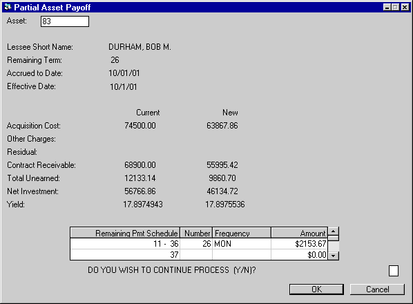This screenshot has width=413, height=304.
Task: Click the Frequency column header
Action: (242, 233)
